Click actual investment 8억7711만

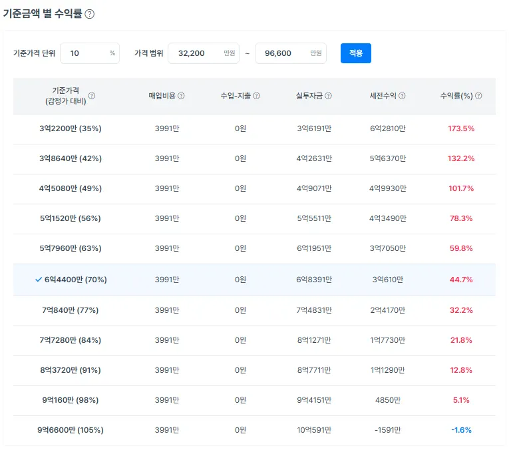pos(314,370)
